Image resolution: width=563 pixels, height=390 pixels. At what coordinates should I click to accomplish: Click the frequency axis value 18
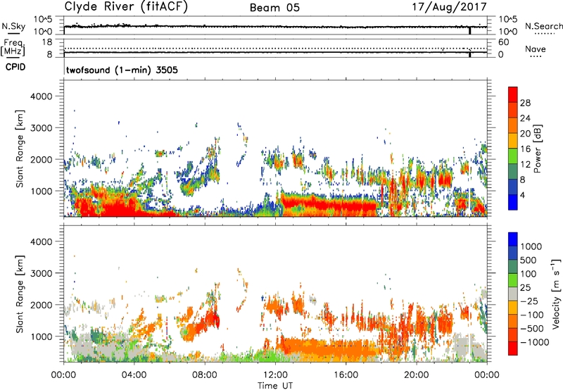[47, 42]
